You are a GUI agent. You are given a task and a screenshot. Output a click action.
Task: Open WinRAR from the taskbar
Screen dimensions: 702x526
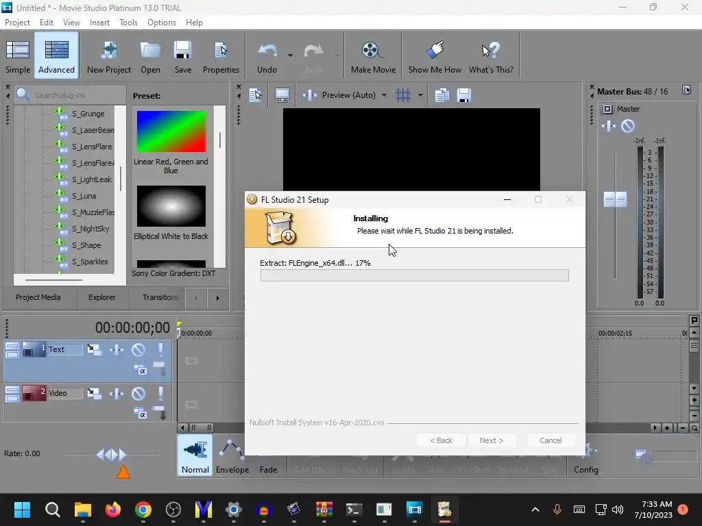coord(324,510)
